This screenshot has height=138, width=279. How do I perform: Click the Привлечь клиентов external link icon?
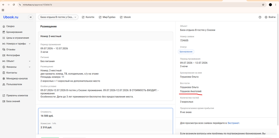click(x=4, y=96)
